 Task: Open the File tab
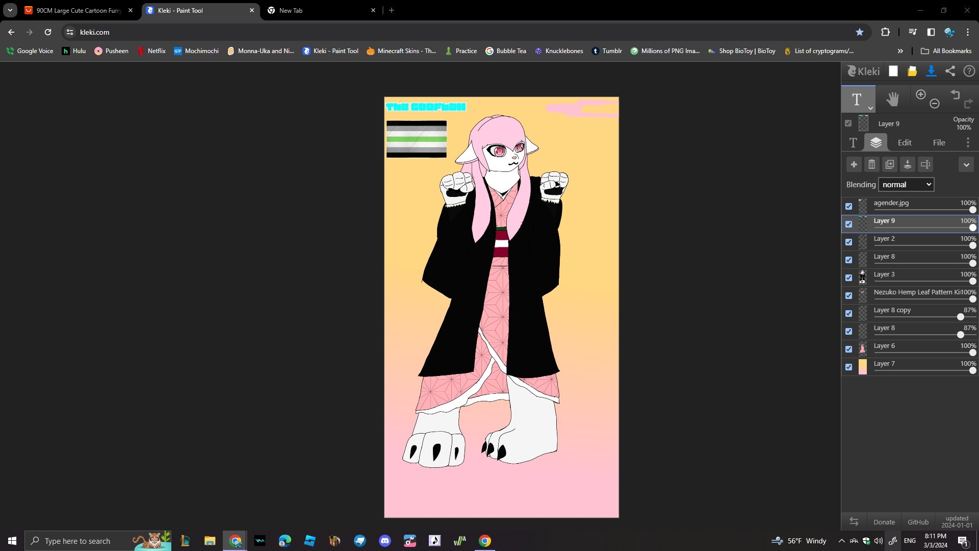click(x=939, y=143)
